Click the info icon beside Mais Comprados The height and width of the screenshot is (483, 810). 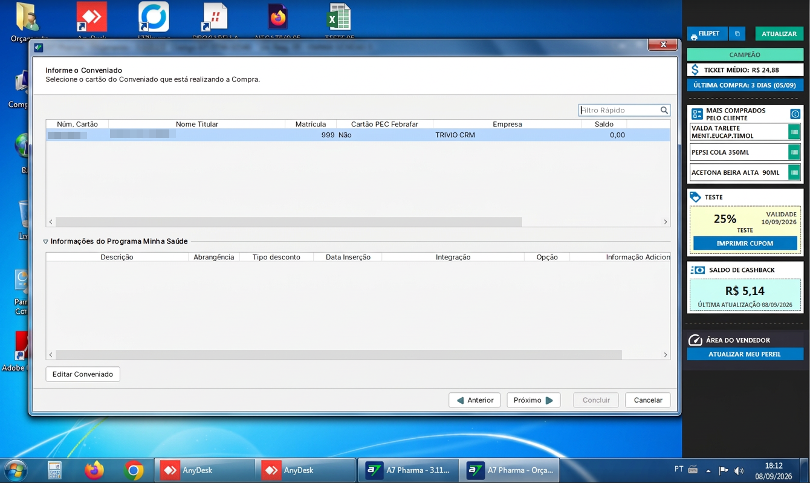coord(795,114)
